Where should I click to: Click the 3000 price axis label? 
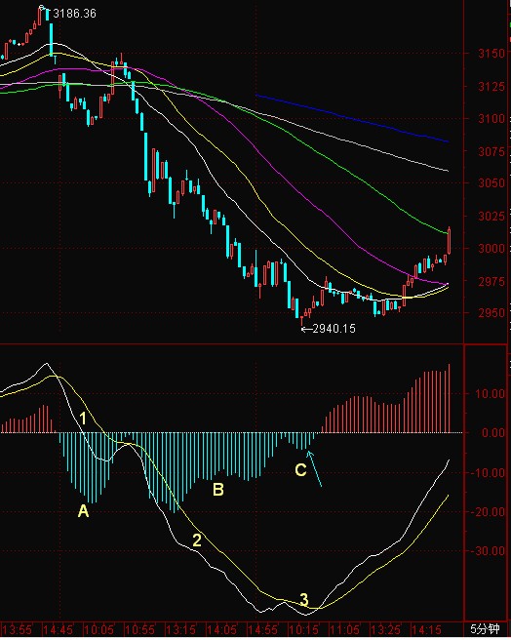(x=491, y=248)
